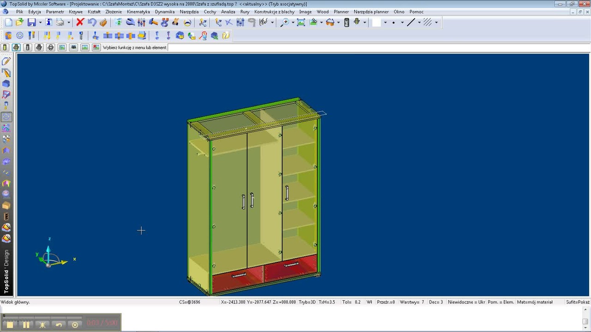The width and height of the screenshot is (591, 332).
Task: Toggle the Tryb=3D status bar mode
Action: click(x=307, y=302)
